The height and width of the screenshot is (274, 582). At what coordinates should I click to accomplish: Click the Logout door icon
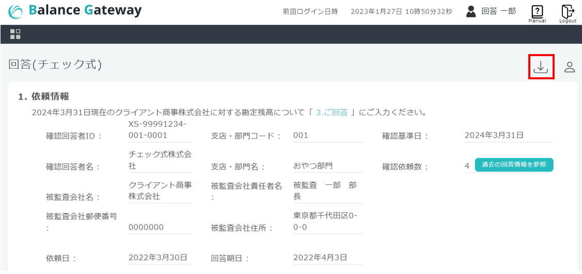tap(568, 12)
